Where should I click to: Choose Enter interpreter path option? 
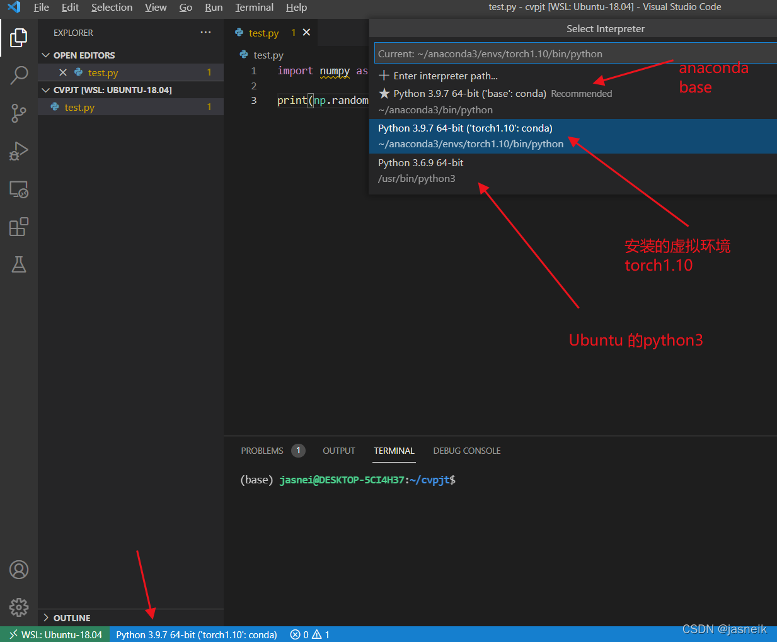click(573, 76)
